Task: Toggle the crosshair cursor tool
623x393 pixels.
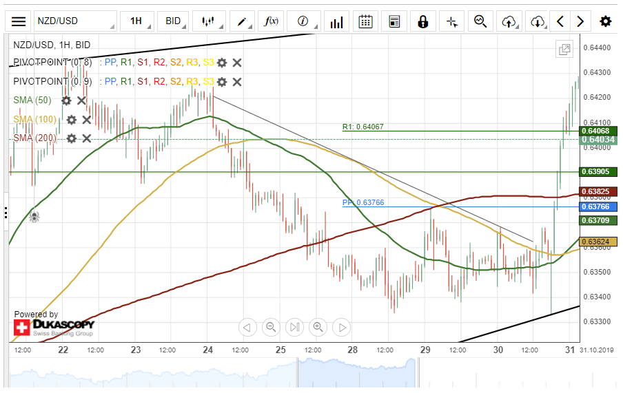Action: click(x=452, y=21)
